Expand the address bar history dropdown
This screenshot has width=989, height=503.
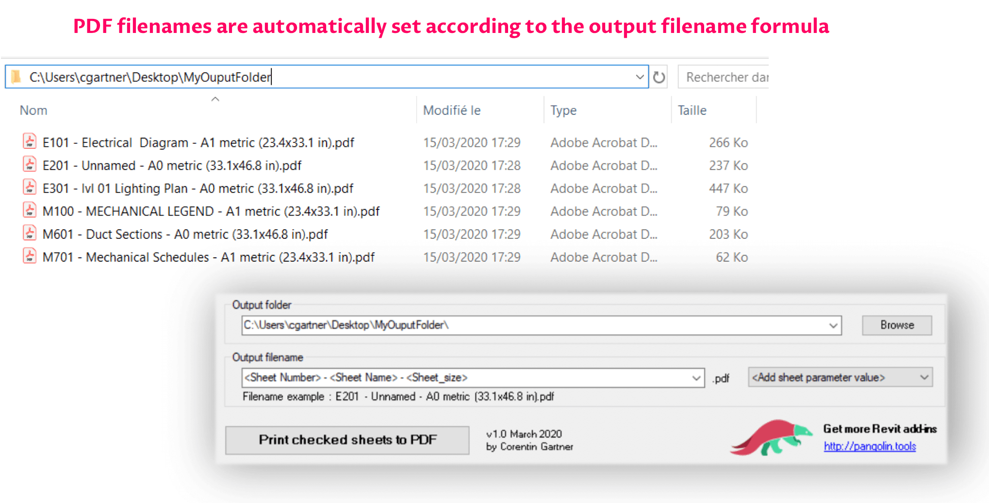(x=640, y=77)
